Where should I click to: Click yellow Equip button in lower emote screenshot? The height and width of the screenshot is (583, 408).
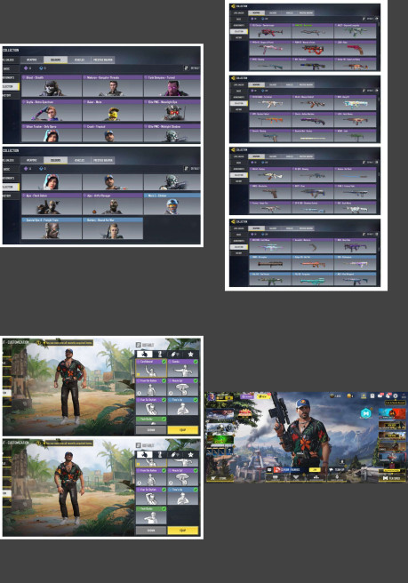182,531
